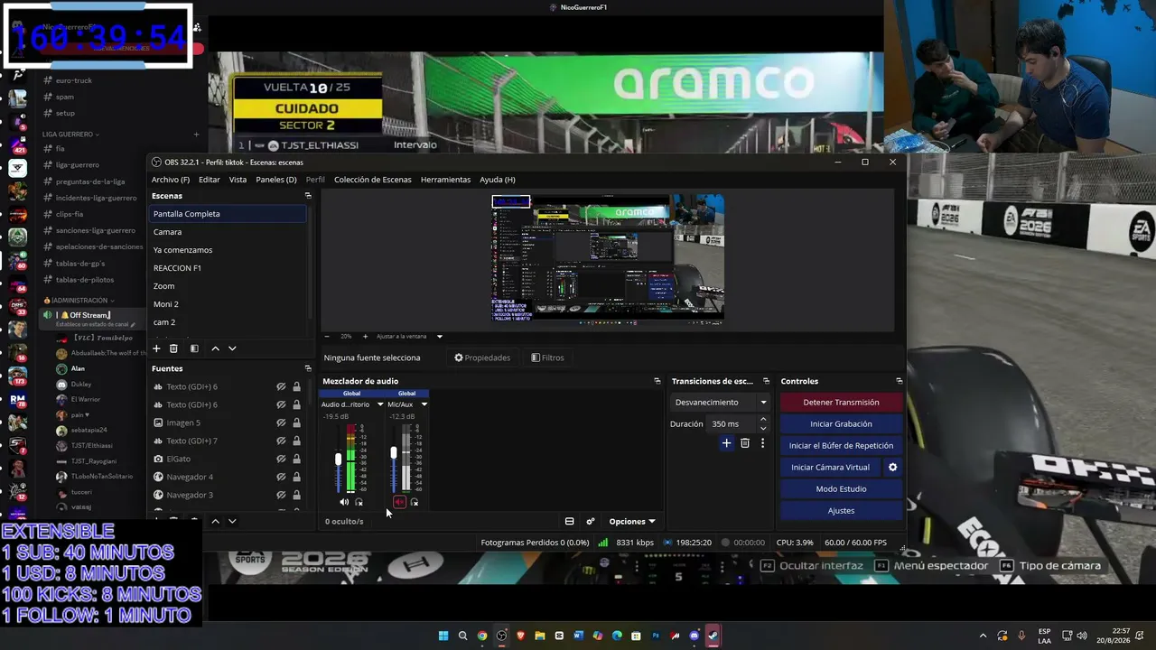Zoom in the preview with plus icon

point(365,336)
